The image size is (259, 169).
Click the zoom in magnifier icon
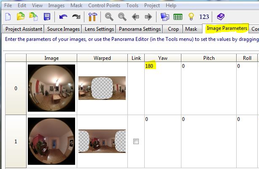tap(109, 17)
